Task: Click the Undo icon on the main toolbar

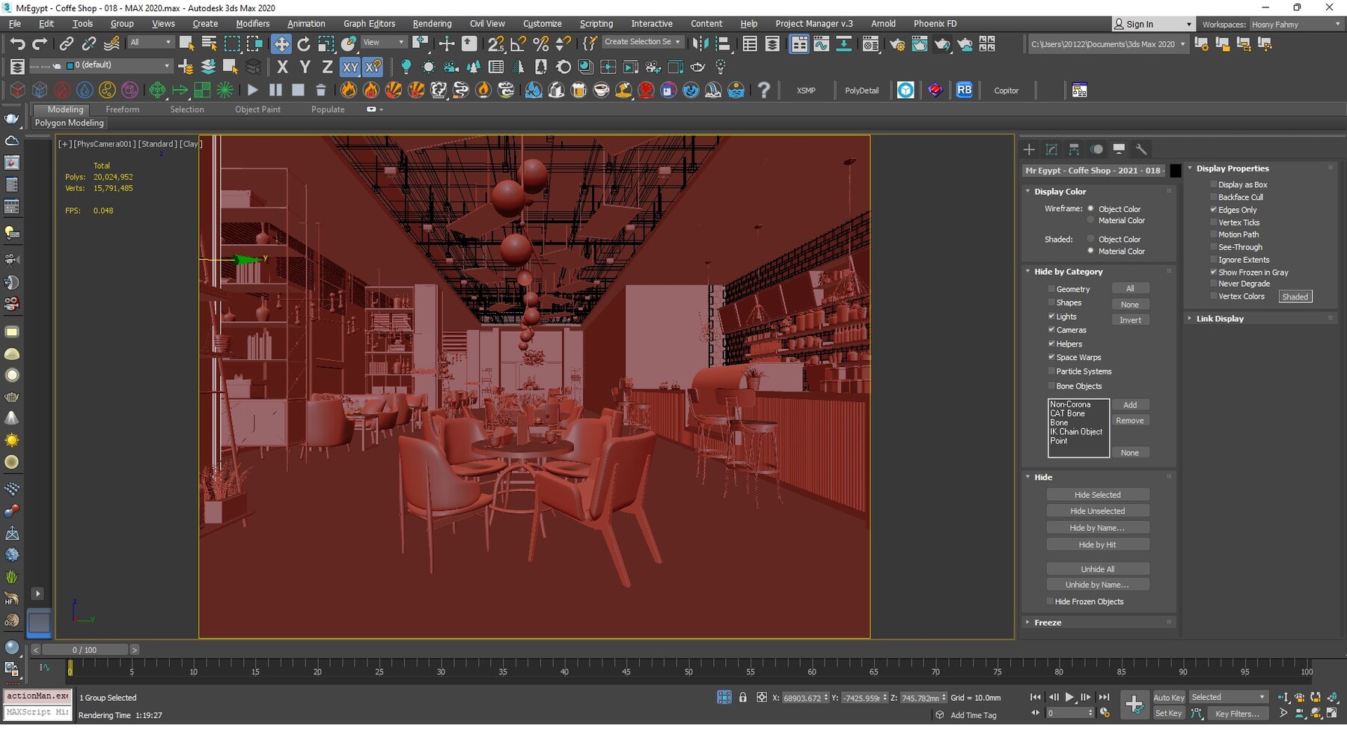Action: pyautogui.click(x=18, y=43)
